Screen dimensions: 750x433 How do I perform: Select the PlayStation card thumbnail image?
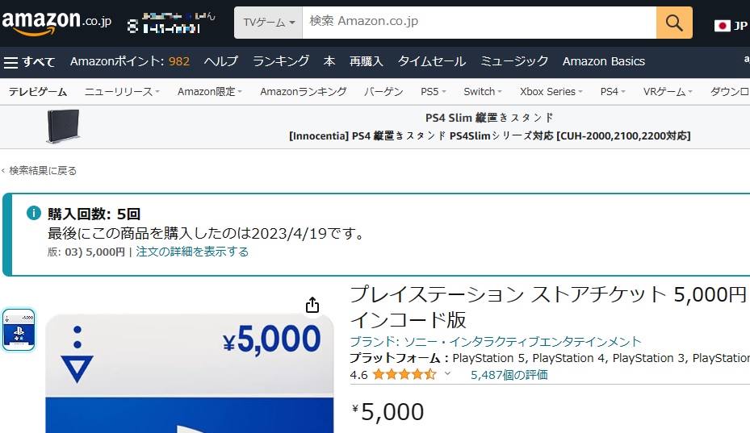[19, 330]
